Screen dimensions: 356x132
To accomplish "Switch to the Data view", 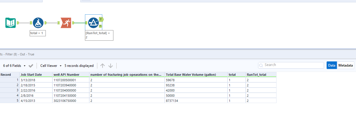I will point(332,65).
